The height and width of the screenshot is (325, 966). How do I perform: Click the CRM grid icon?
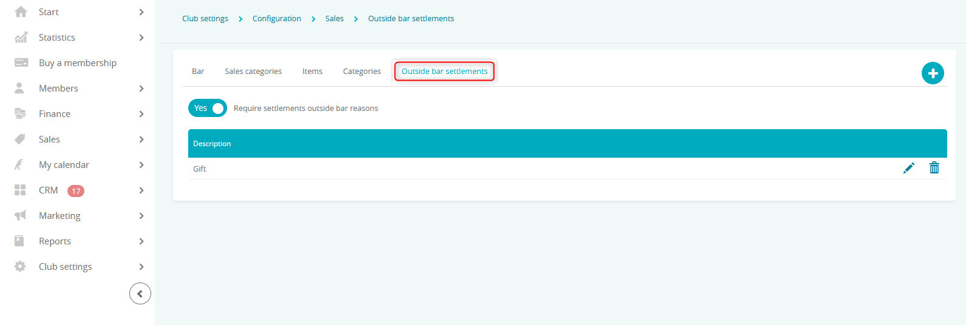20,190
